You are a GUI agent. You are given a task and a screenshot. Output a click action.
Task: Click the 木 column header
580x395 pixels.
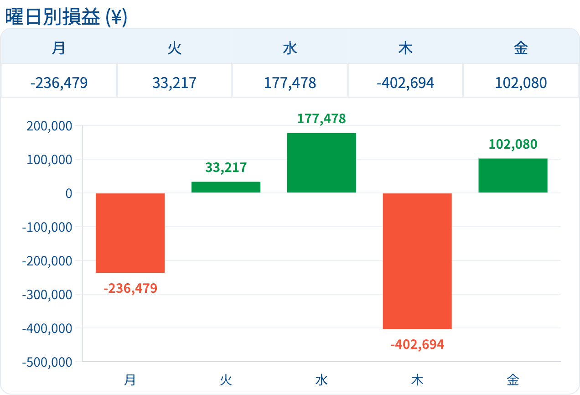[x=405, y=48]
